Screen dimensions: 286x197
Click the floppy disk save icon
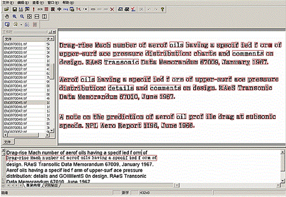(x=14, y=9)
